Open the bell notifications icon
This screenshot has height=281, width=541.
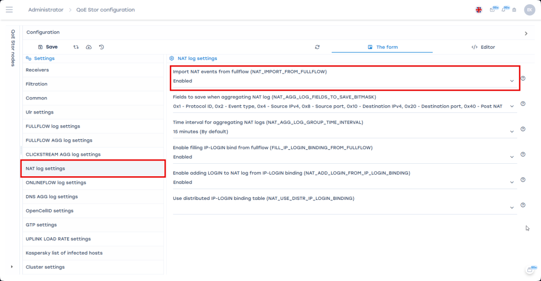click(x=504, y=10)
